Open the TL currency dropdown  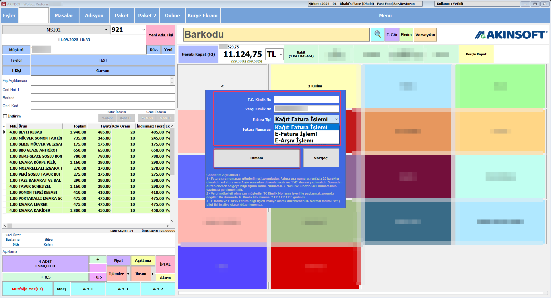click(281, 54)
